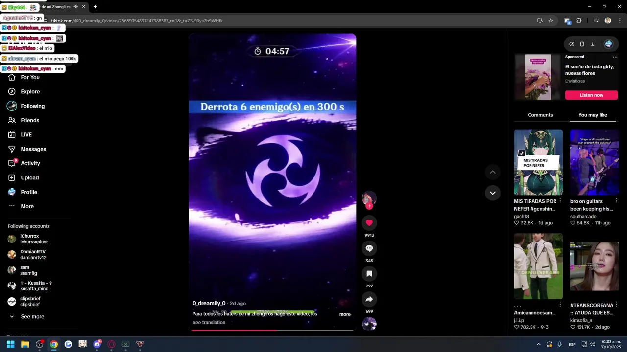This screenshot has width=627, height=352.
Task: Follow creator via red plus badge
Action: tap(369, 206)
